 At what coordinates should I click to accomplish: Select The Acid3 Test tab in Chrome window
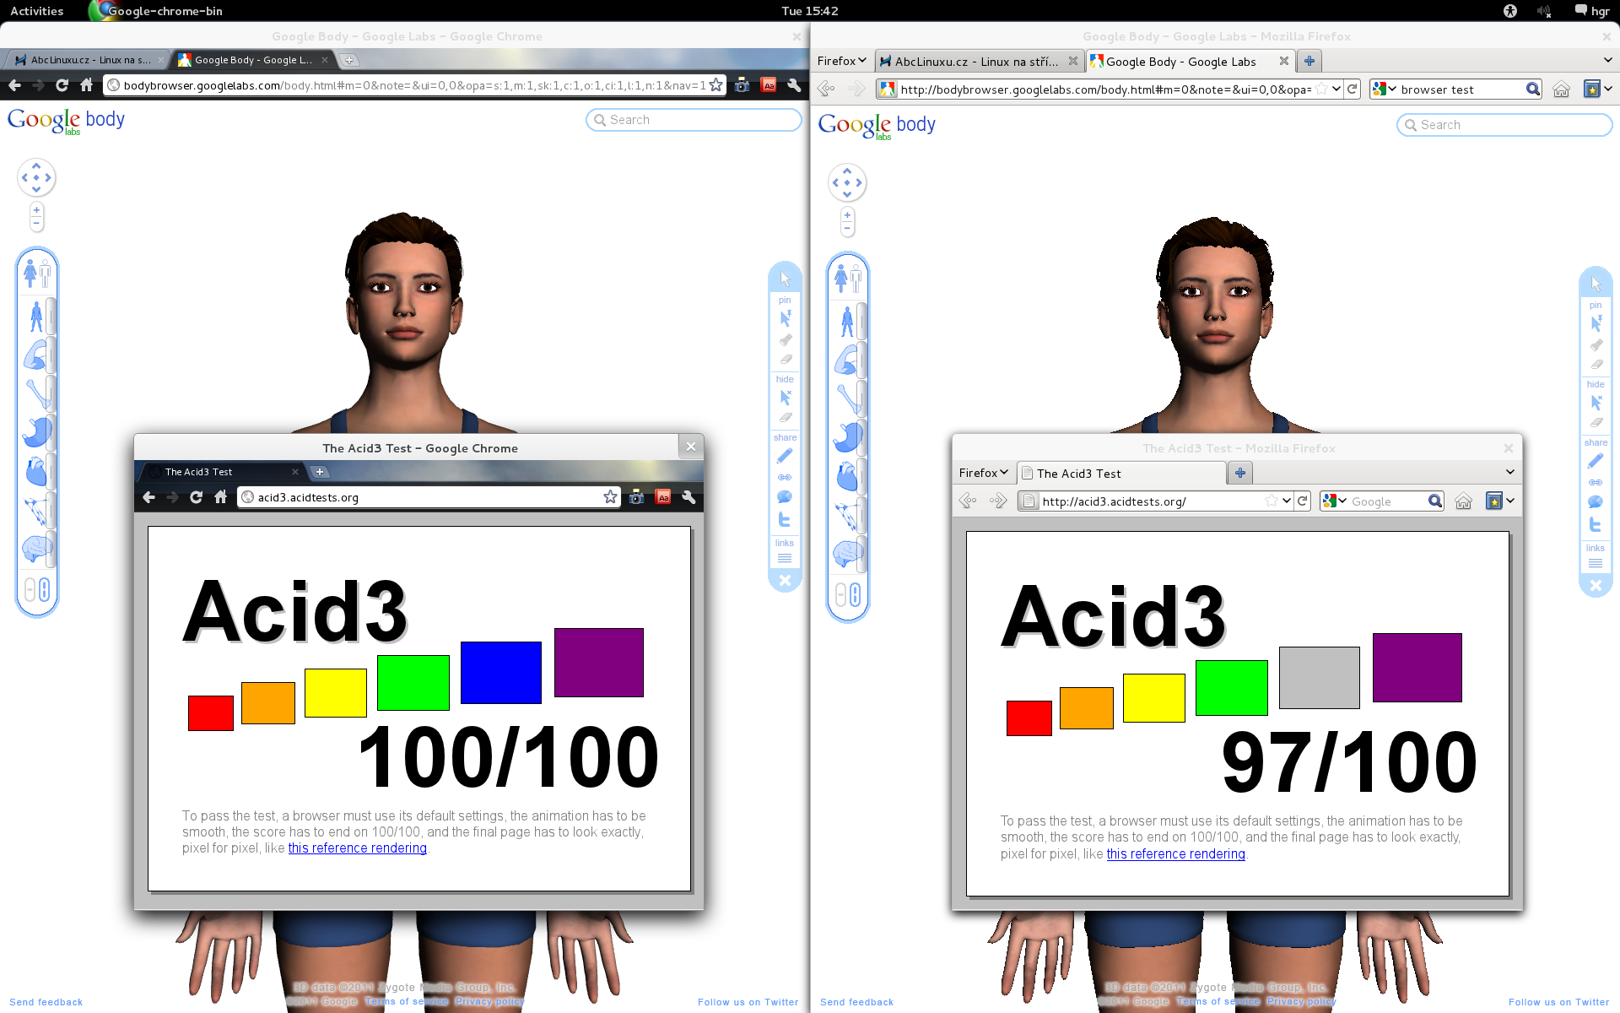[x=222, y=472]
